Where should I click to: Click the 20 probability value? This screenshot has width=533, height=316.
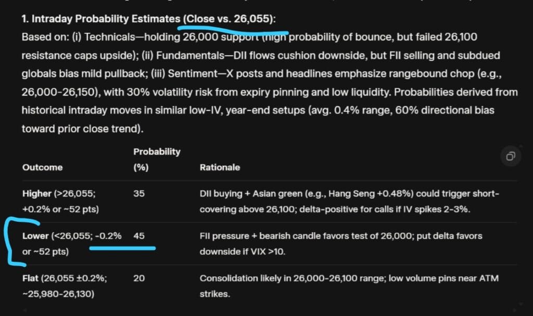139,279
